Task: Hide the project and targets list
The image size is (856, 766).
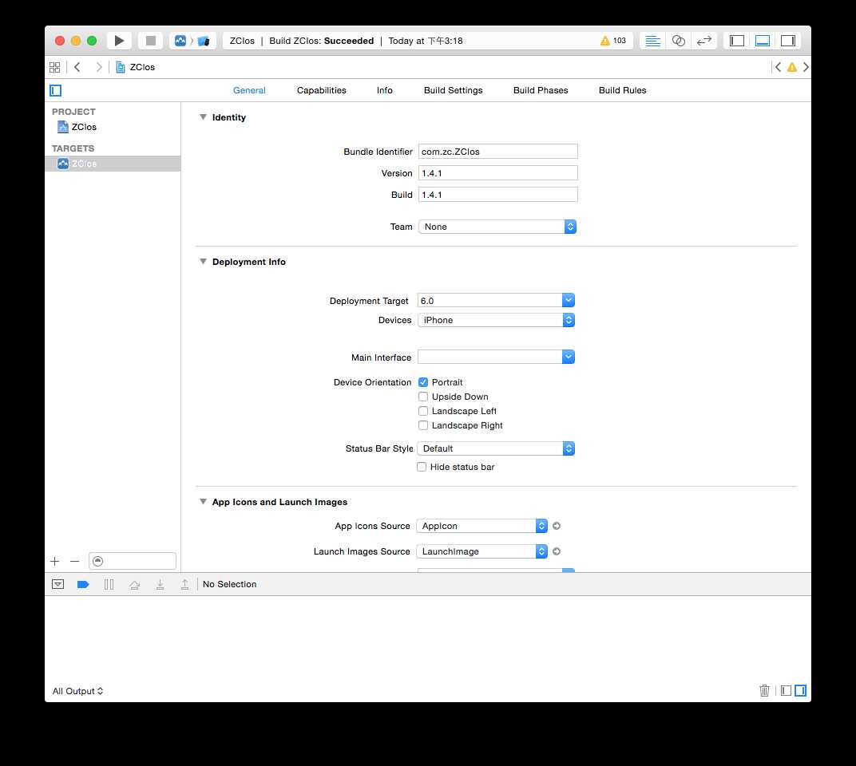Action: [56, 90]
